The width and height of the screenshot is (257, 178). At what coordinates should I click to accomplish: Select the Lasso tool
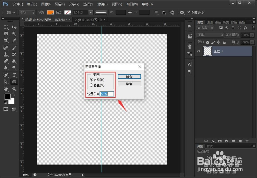tap(6, 34)
